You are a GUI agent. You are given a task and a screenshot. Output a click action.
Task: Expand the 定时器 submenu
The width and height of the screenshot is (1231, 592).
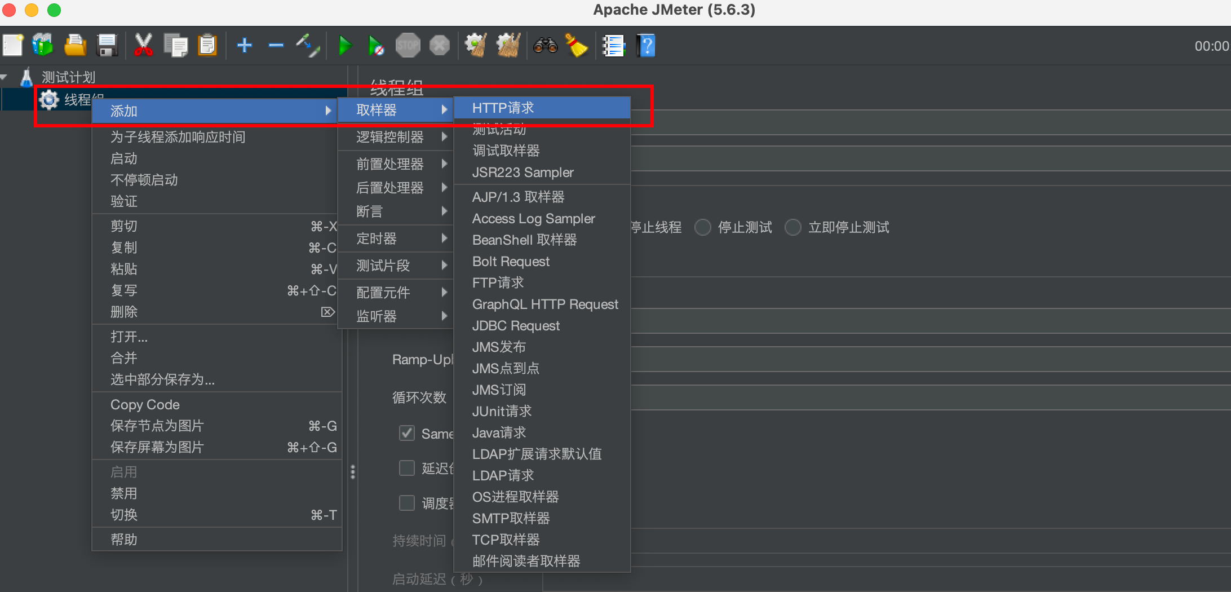click(x=396, y=238)
